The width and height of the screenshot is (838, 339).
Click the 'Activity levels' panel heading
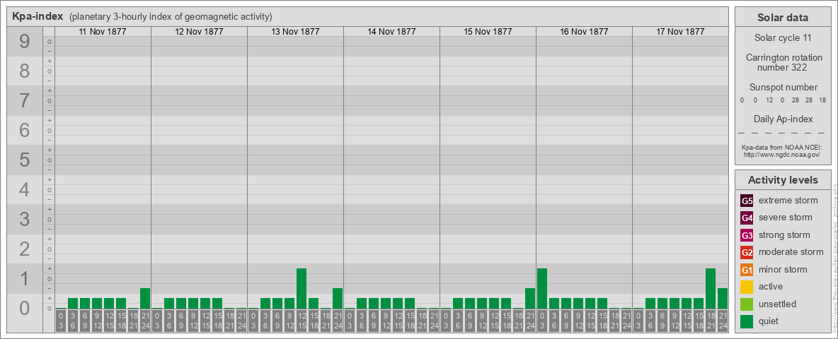coord(783,180)
